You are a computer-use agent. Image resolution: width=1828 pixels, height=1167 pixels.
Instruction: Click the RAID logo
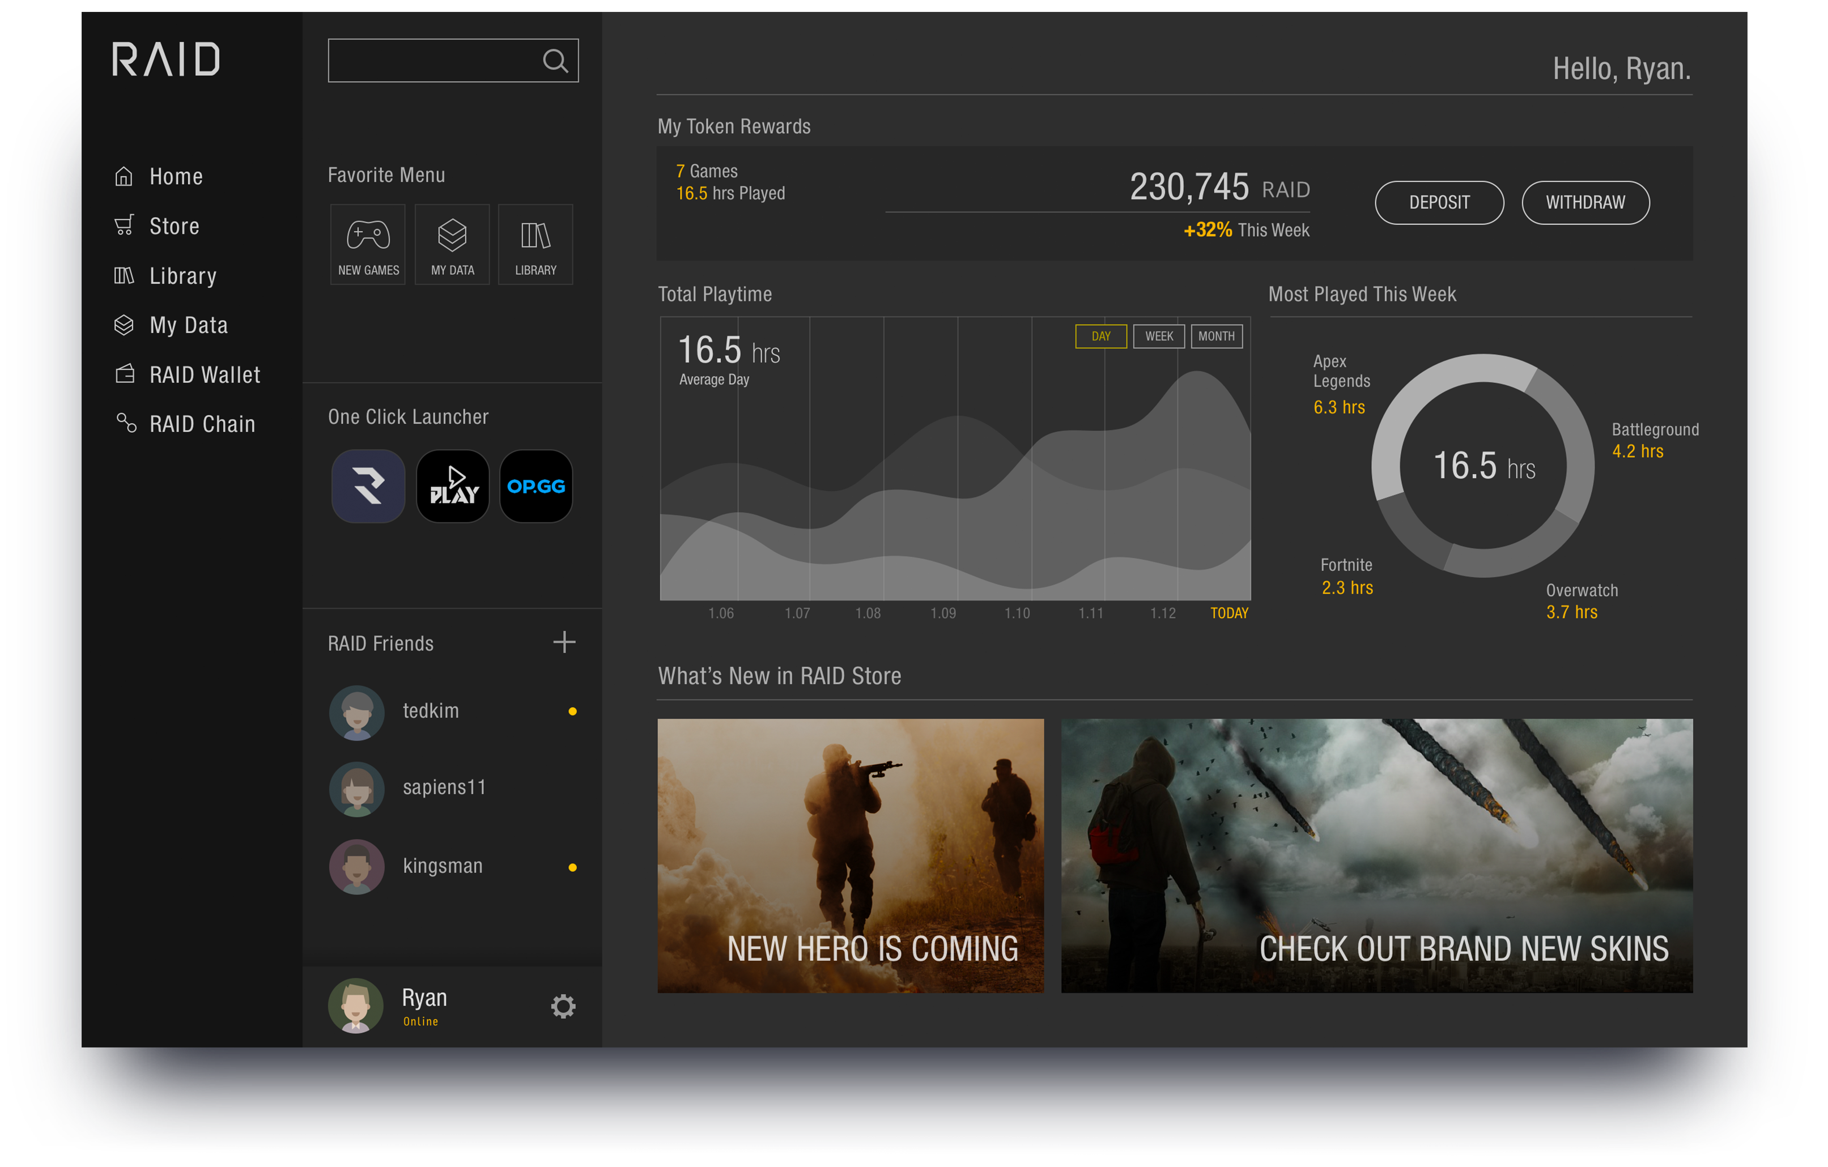click(x=165, y=59)
